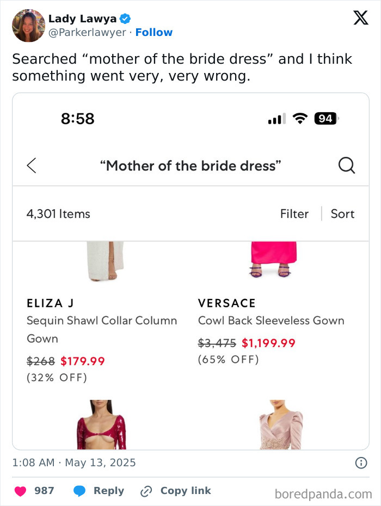This screenshot has height=506, width=381.
Task: Open tweet info circle icon
Action: tap(361, 463)
